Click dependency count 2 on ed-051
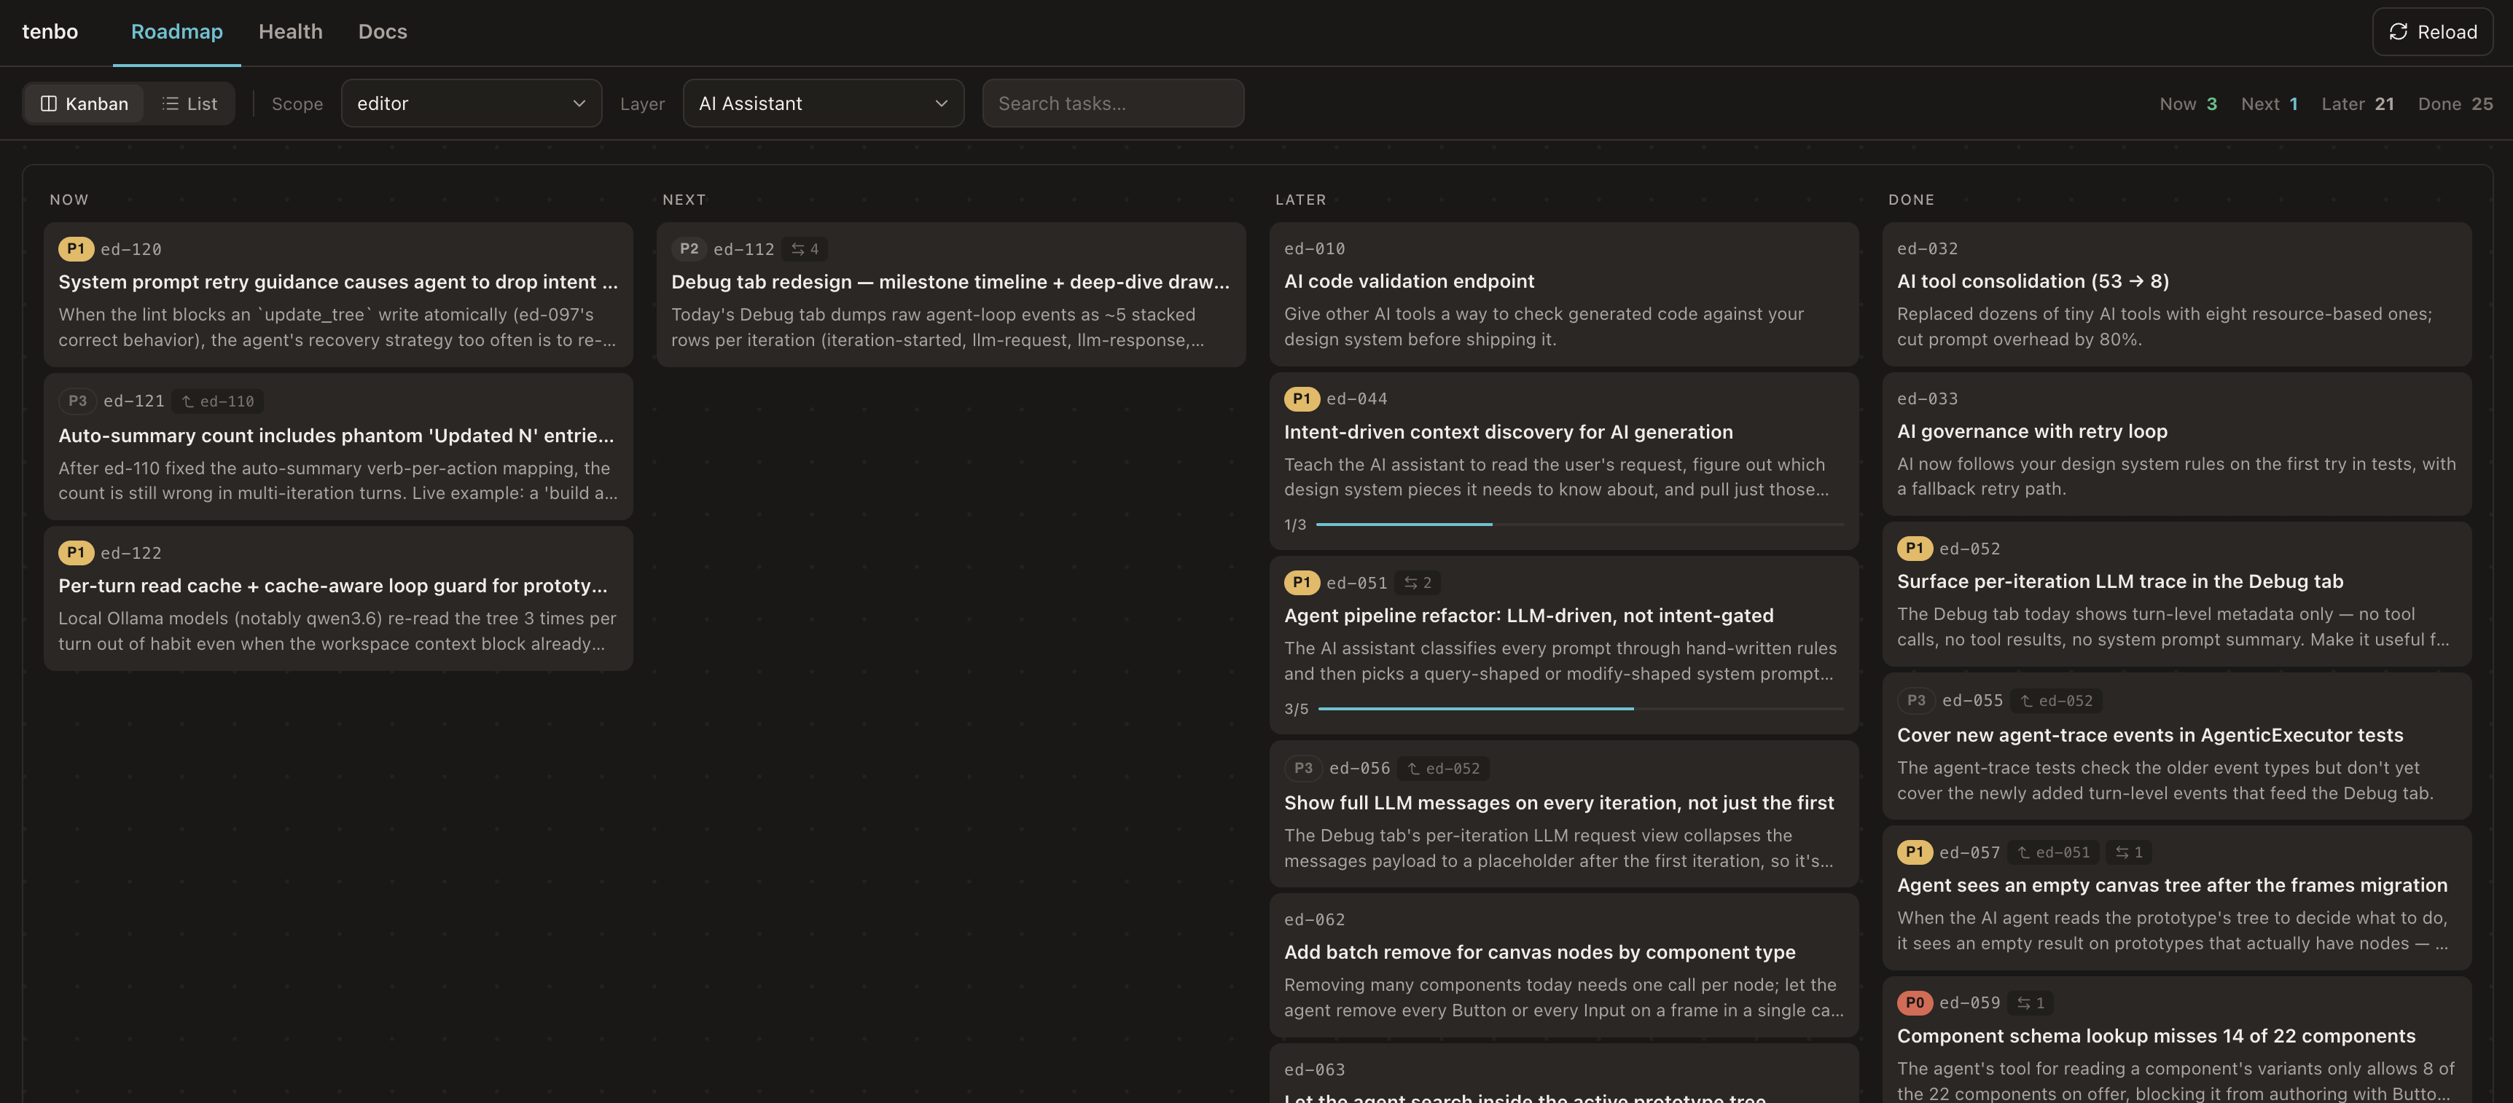Screen dimensions: 2513x1103 (1418, 582)
